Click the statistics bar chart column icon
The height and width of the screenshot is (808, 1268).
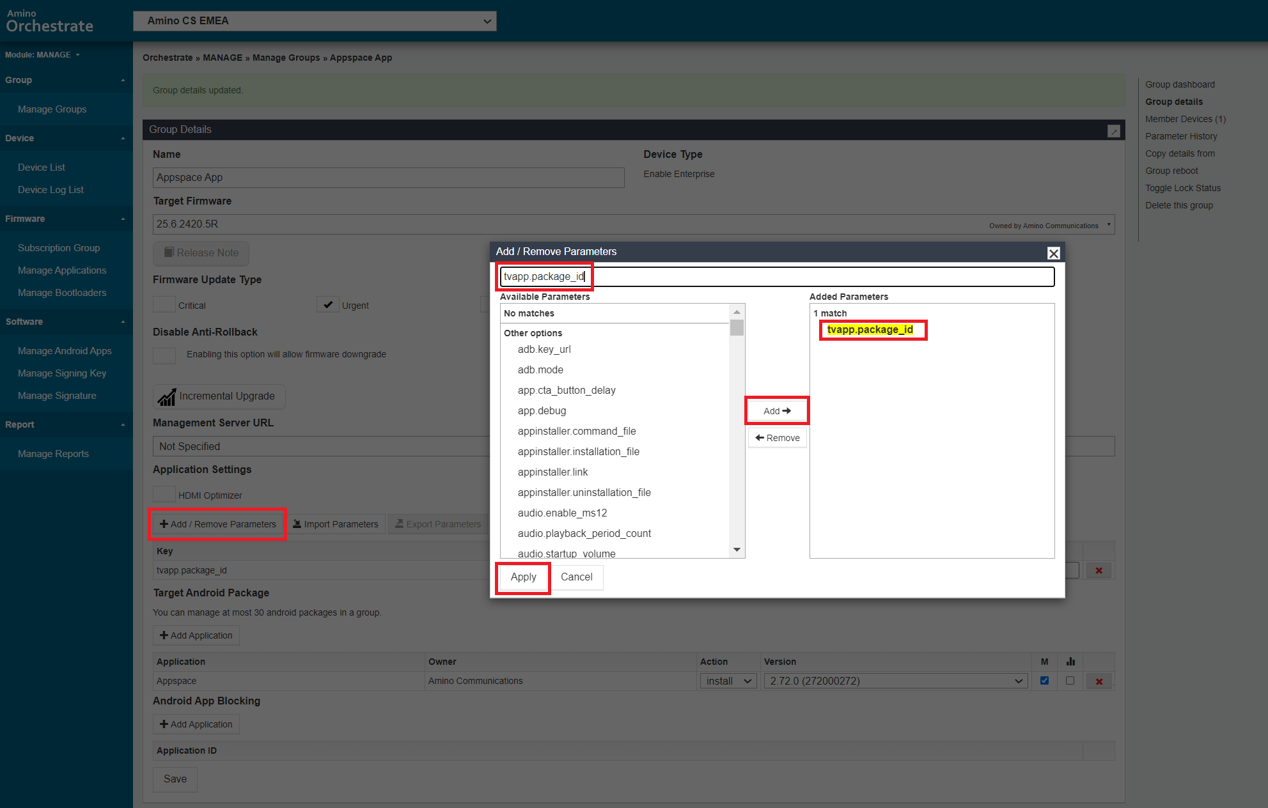(x=1070, y=662)
